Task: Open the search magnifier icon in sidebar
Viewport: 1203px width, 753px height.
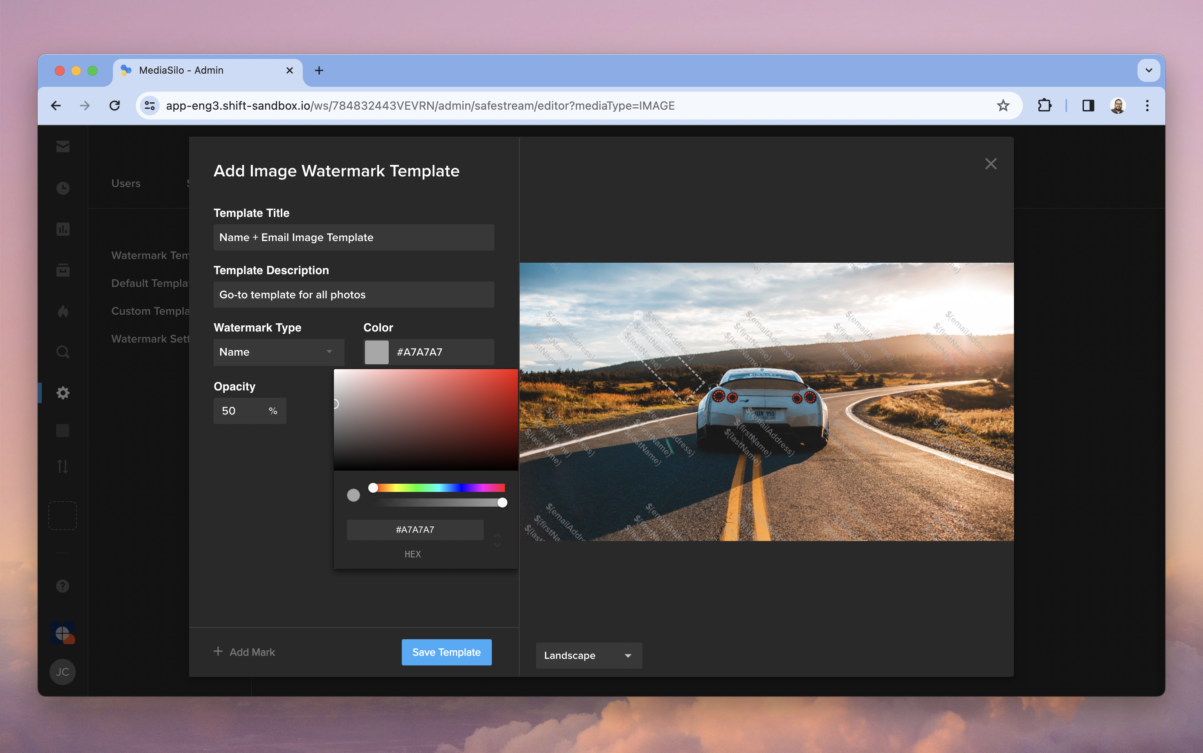Action: point(63,352)
